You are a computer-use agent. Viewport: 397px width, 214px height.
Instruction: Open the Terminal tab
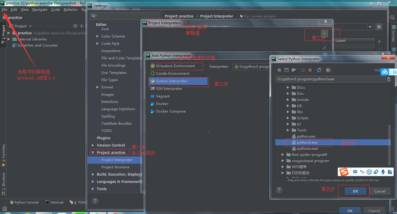click(54, 202)
